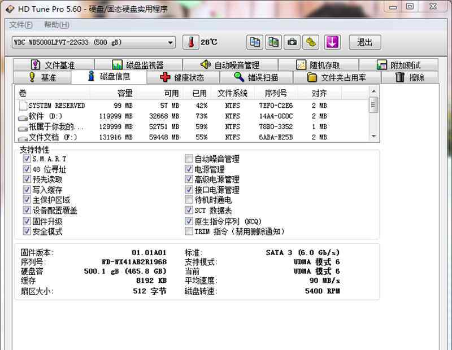The width and height of the screenshot is (452, 350).
Task: Open the 文件基准 tab
Action: coord(54,65)
